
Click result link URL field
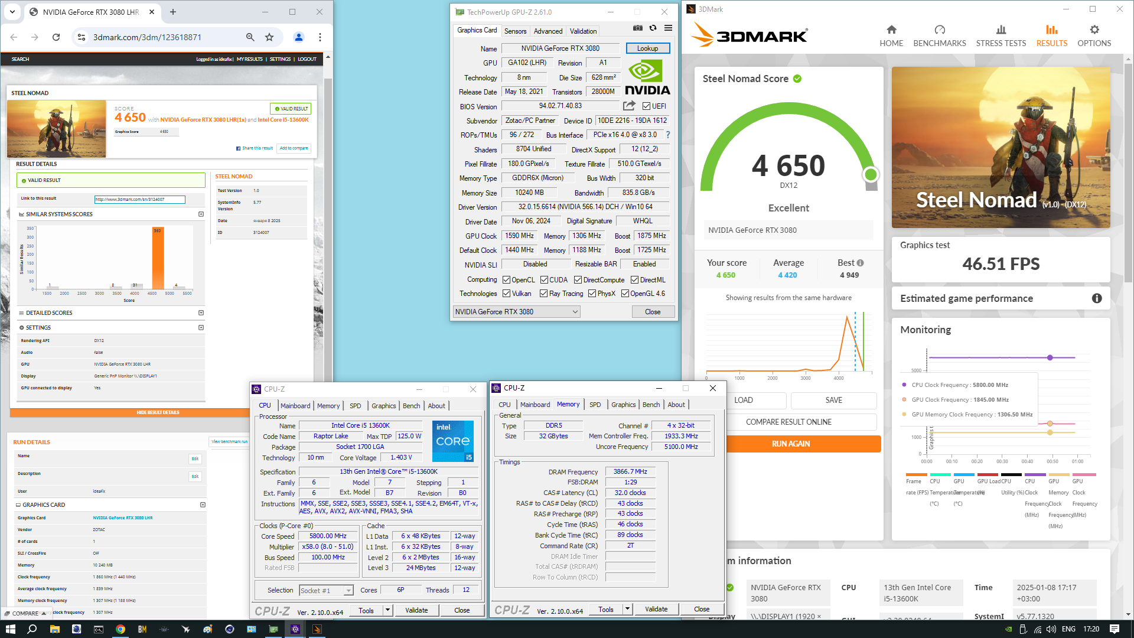(140, 200)
